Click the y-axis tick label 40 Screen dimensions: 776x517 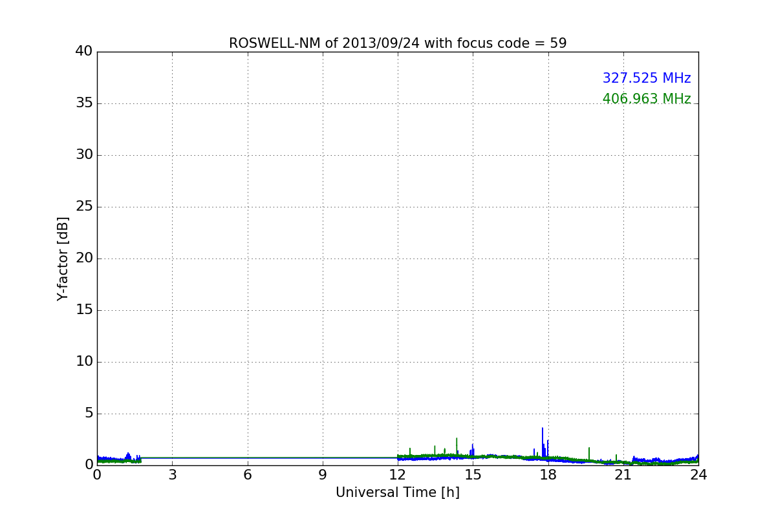click(84, 52)
